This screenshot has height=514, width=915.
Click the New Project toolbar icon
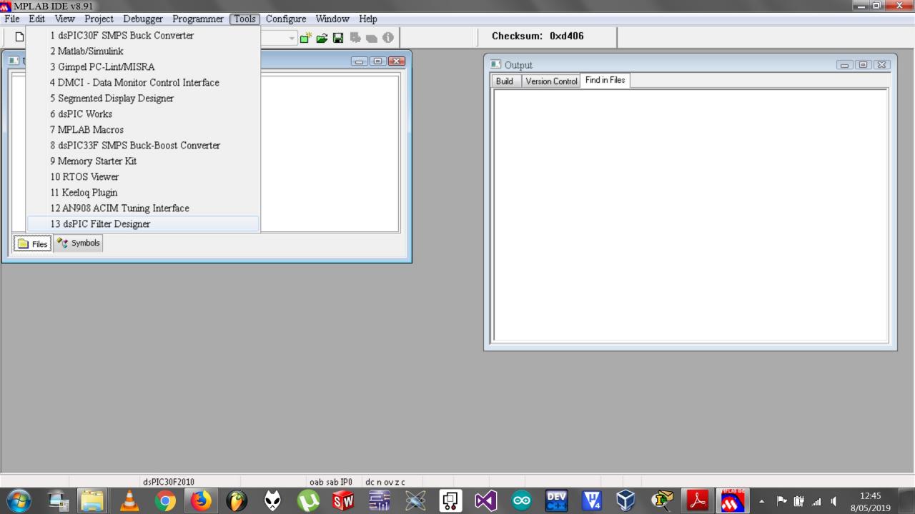point(306,37)
